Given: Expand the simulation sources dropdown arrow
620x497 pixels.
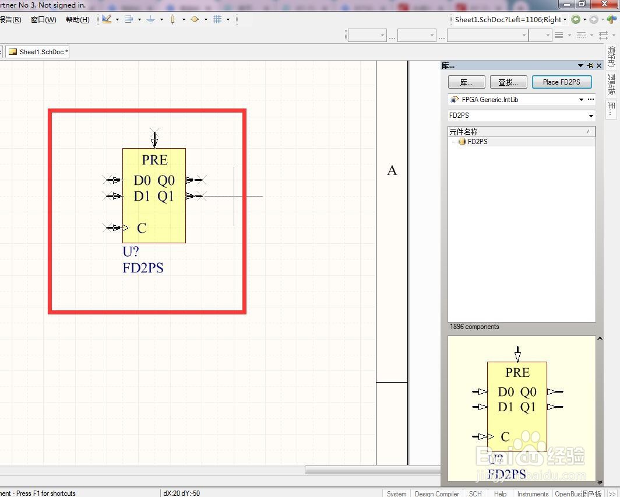Looking at the screenshot, I should [206, 19].
